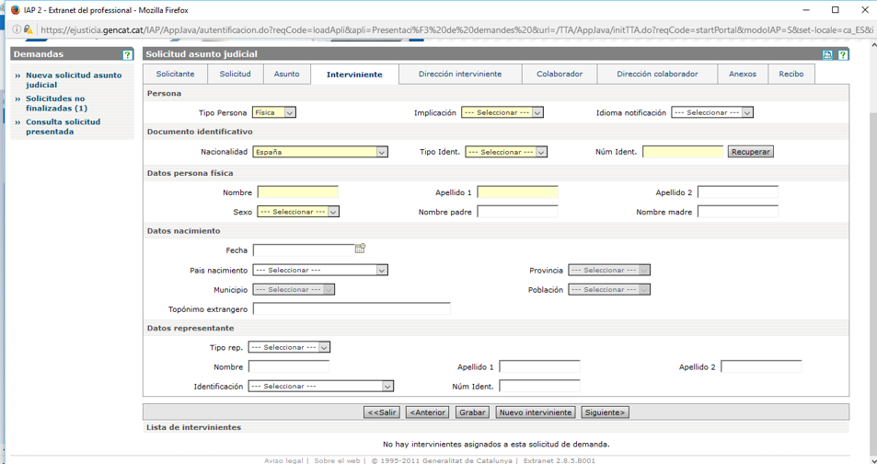Open Solicitudes no finalizadas (1) link

[56, 103]
